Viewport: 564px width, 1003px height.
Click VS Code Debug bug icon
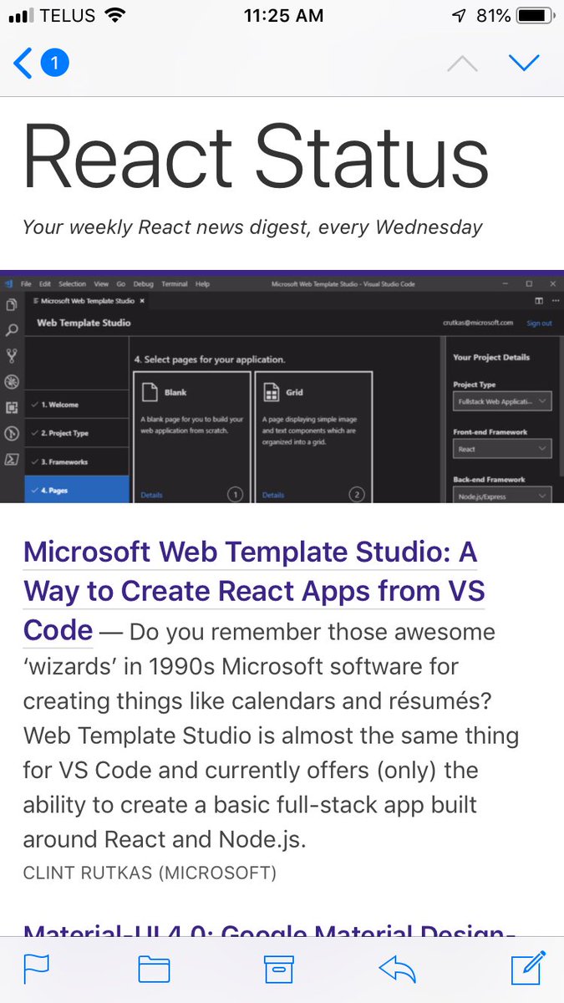tap(12, 382)
